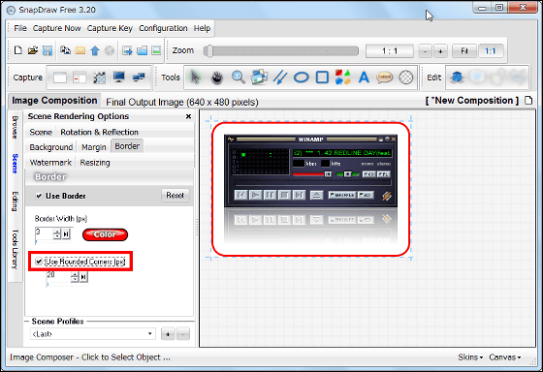Open the Browse side tab
The height and width of the screenshot is (372, 543).
pos(15,127)
